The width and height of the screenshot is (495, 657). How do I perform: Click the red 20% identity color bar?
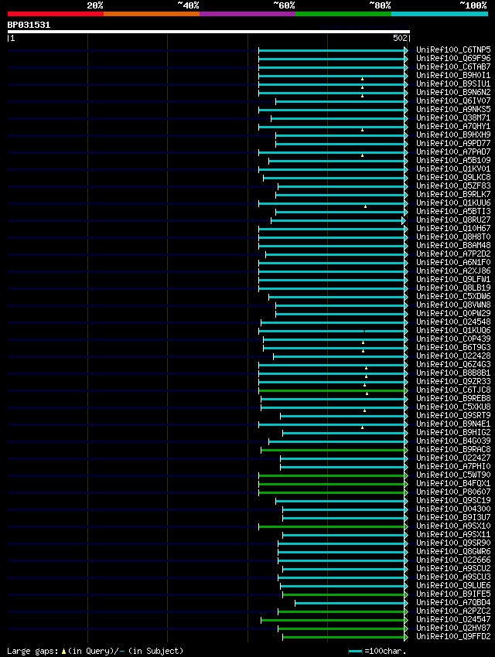click(x=56, y=14)
